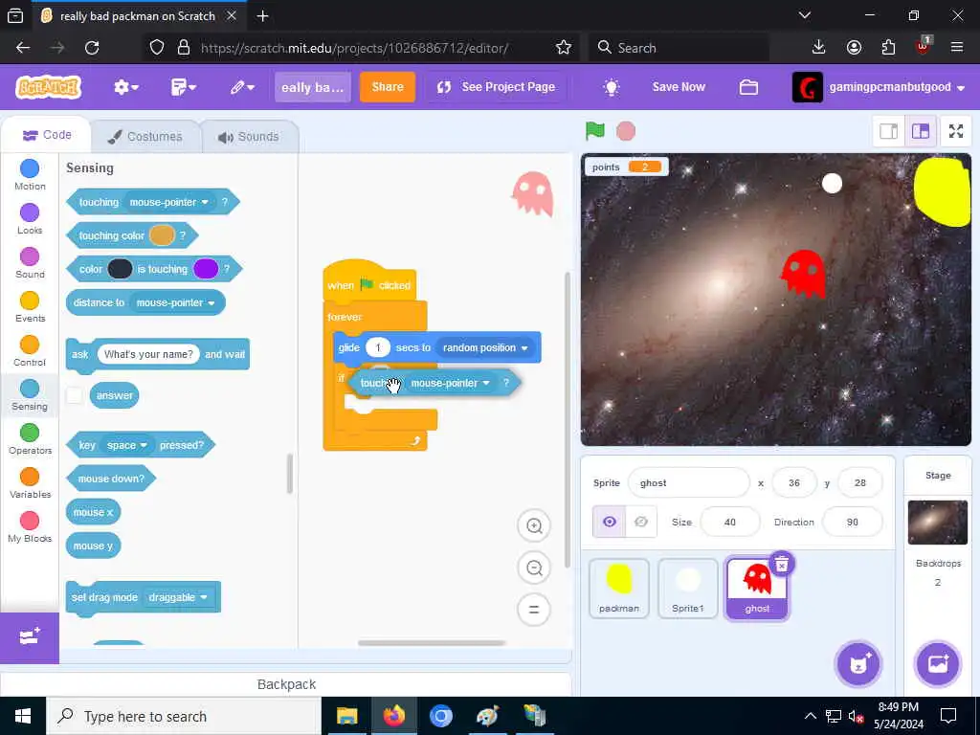The image size is (980, 735).
Task: Hide the sprite with crossed-eye icon
Action: [x=640, y=522]
